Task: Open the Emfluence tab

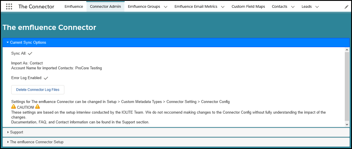Action: click(74, 6)
